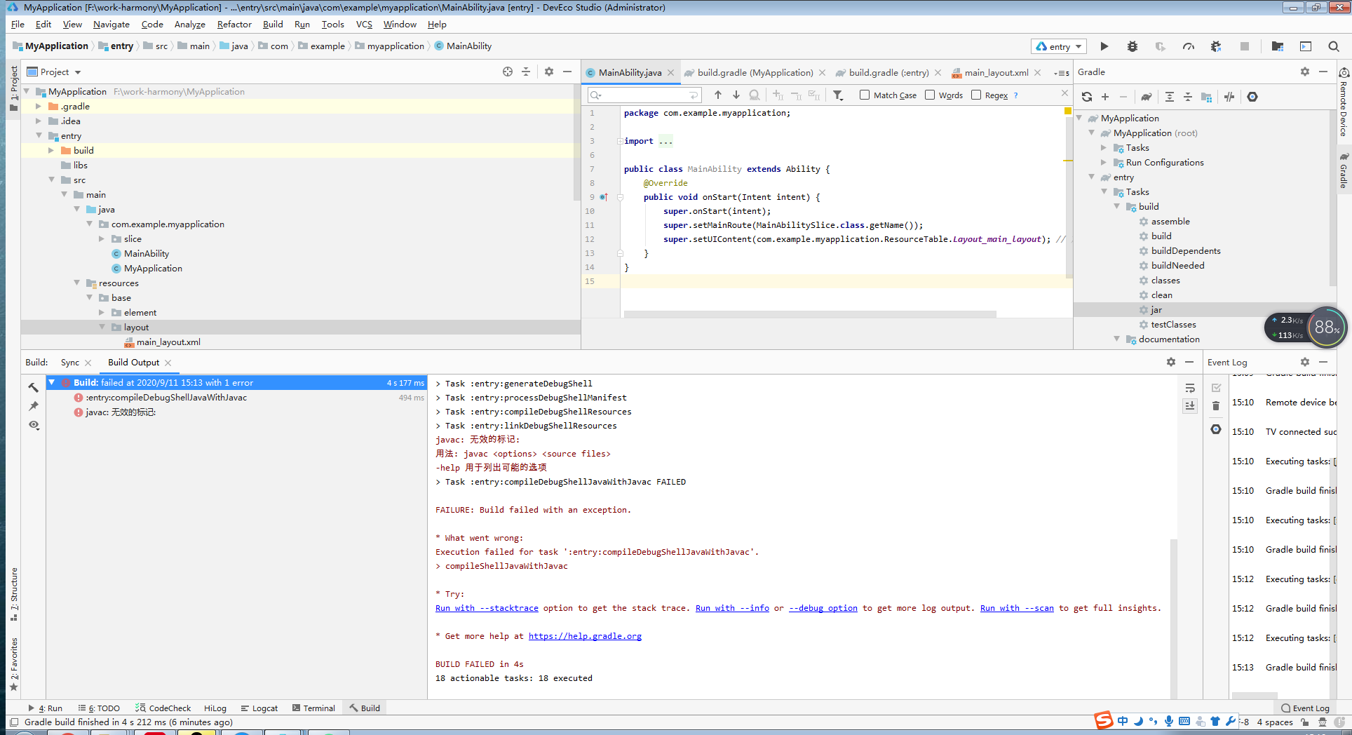Open Logcat tool window
1352x735 pixels.
(259, 708)
